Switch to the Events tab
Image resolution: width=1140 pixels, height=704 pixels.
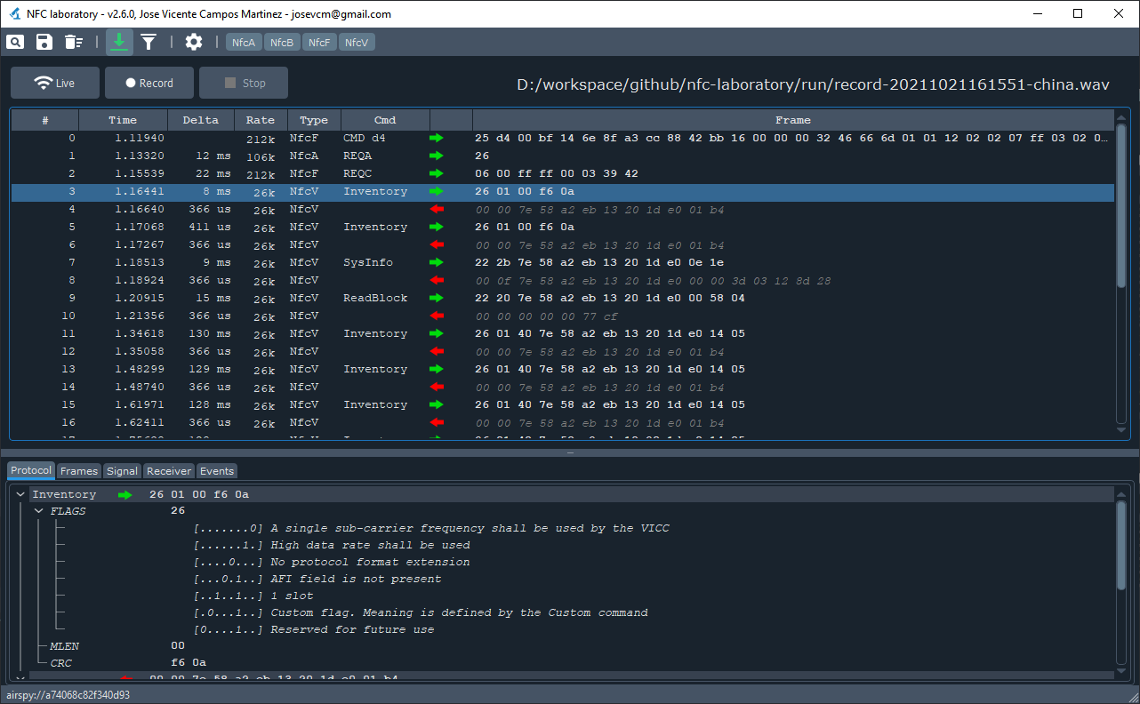217,471
